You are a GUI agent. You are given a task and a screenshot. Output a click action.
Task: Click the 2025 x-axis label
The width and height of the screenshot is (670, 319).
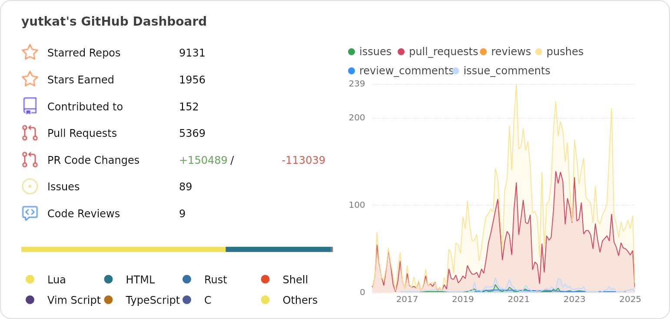click(630, 299)
